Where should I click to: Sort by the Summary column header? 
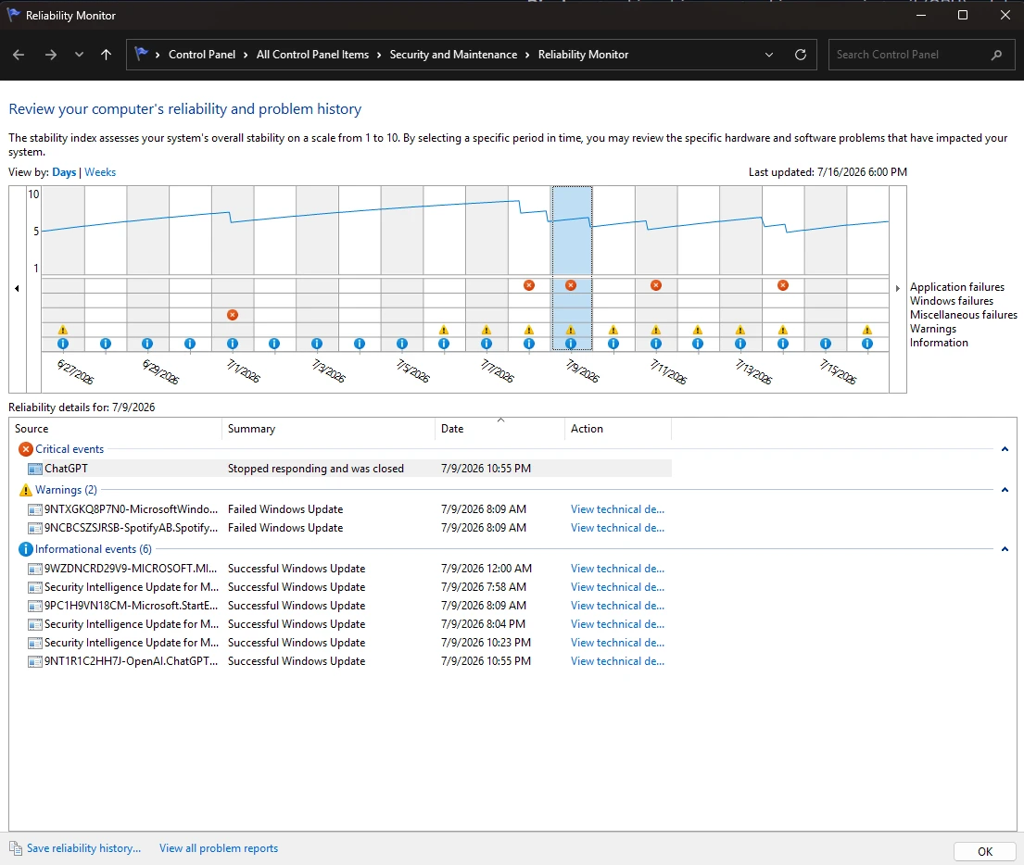(328, 429)
